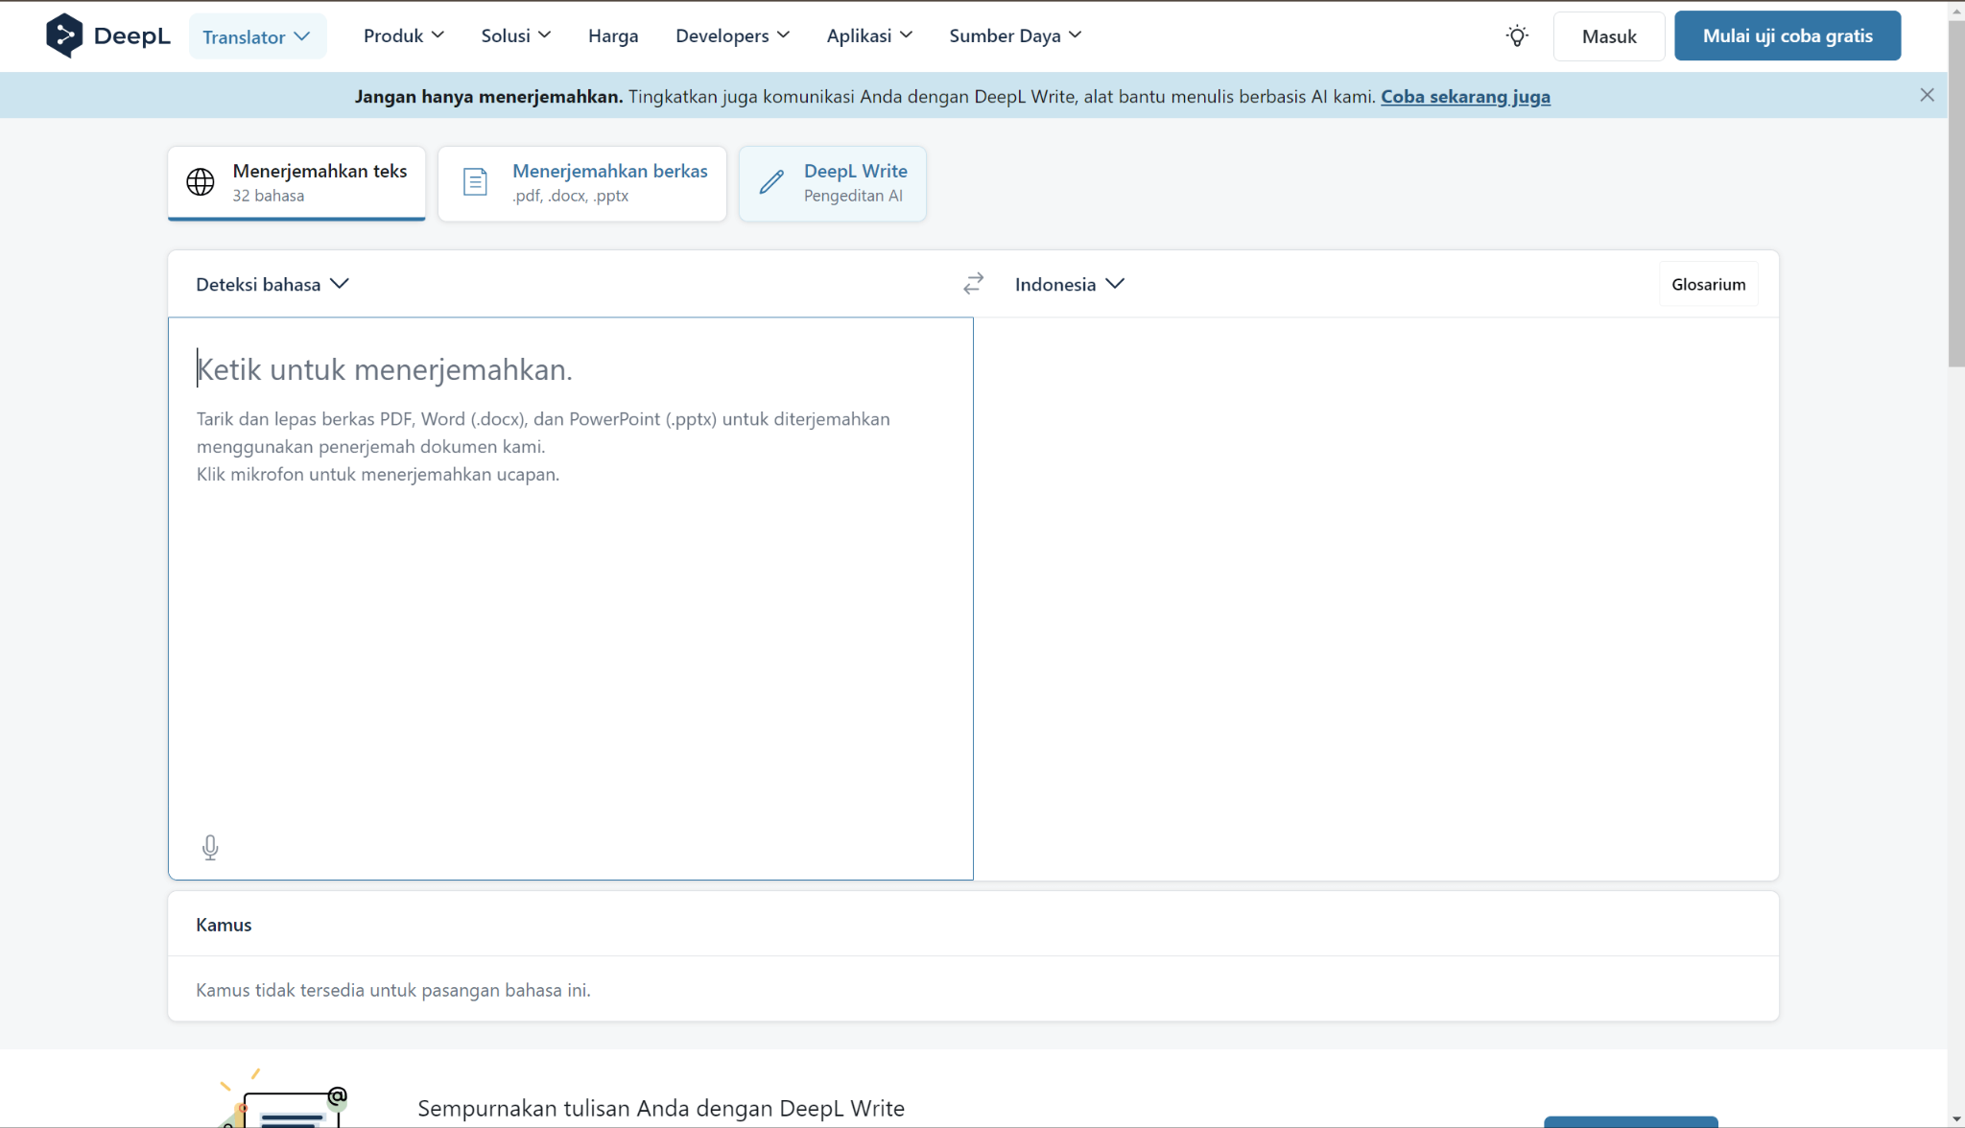The height and width of the screenshot is (1128, 1965).
Task: Click the document icon for file translation
Action: pyautogui.click(x=475, y=182)
